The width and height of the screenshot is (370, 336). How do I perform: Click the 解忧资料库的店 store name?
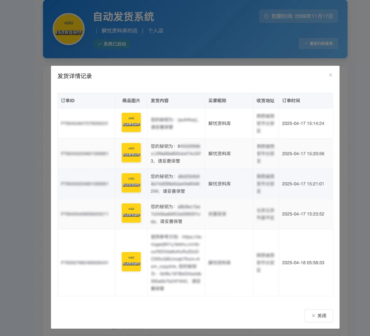pos(120,31)
